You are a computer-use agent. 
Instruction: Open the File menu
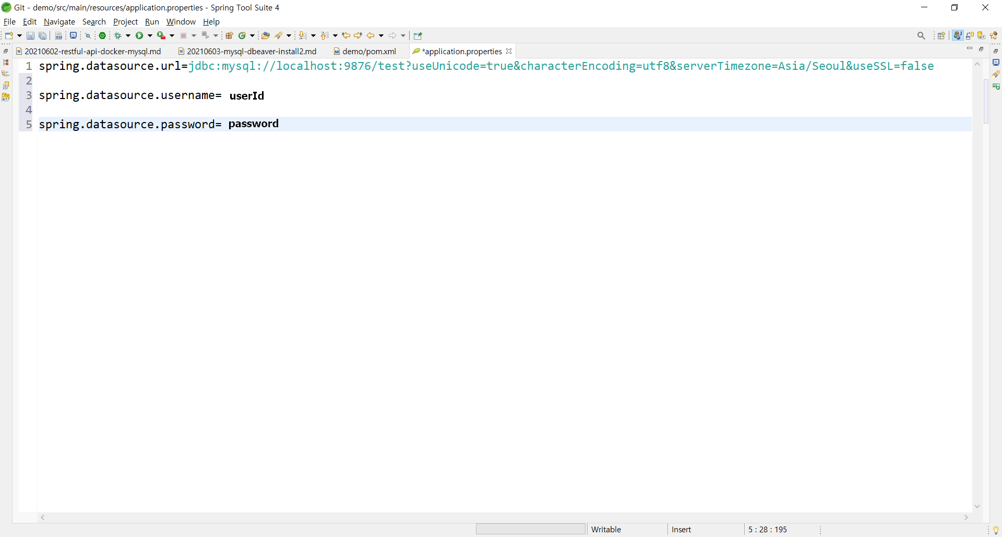(9, 22)
